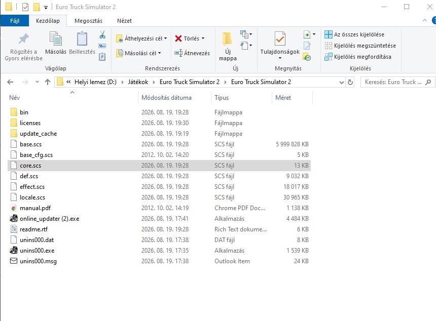Select the bin folder
The image size is (436, 321).
[x=159, y=112]
